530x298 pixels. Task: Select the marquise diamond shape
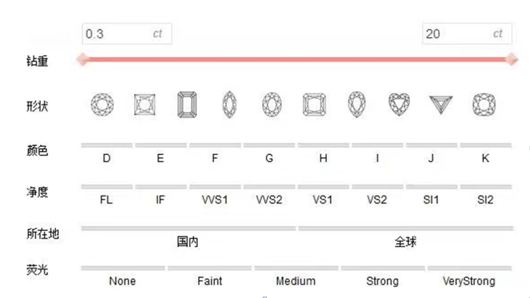tap(230, 105)
